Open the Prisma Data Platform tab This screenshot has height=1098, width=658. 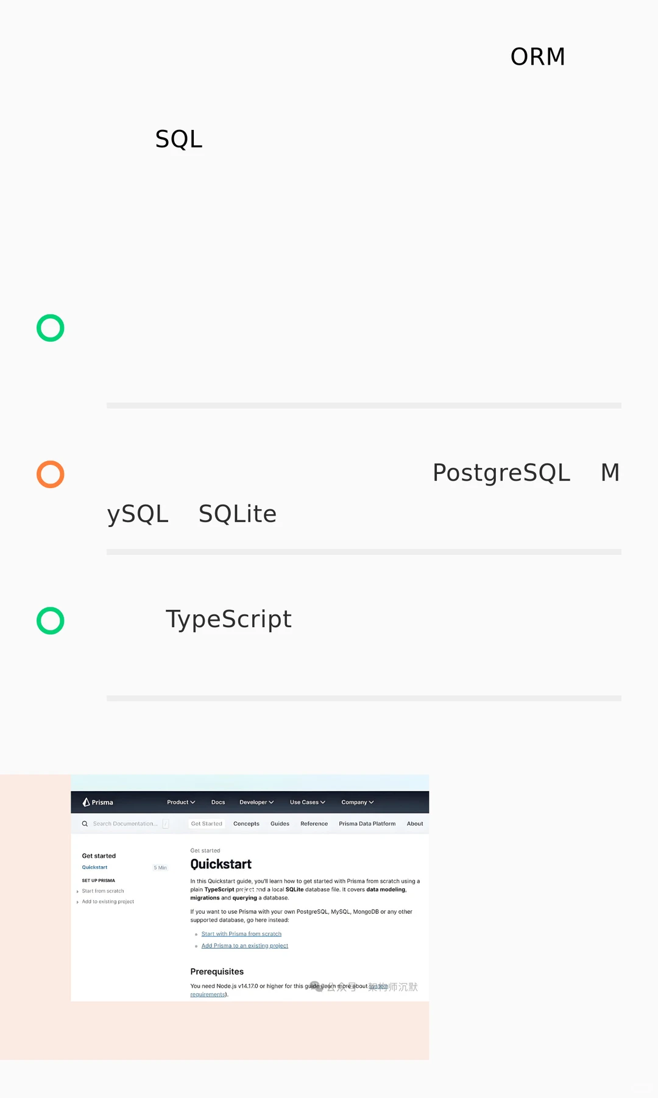[x=367, y=823]
